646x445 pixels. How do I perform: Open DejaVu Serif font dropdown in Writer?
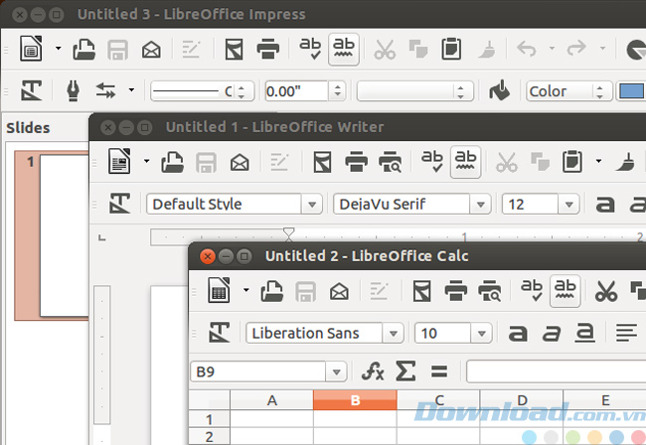(480, 204)
